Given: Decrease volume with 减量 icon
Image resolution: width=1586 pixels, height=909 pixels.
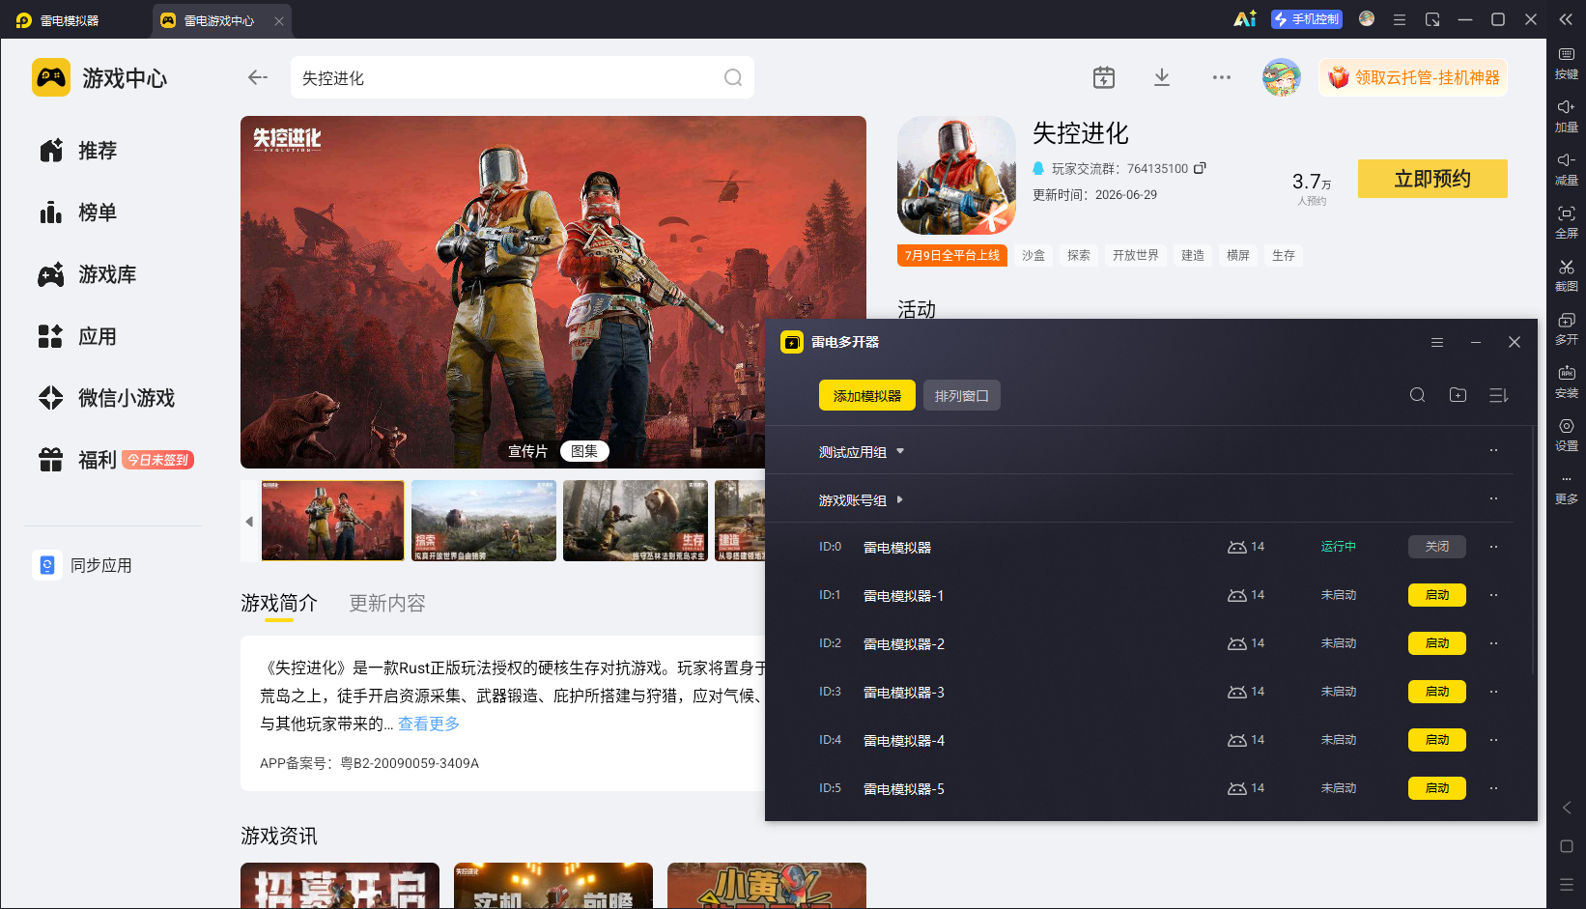Looking at the screenshot, I should (x=1567, y=170).
